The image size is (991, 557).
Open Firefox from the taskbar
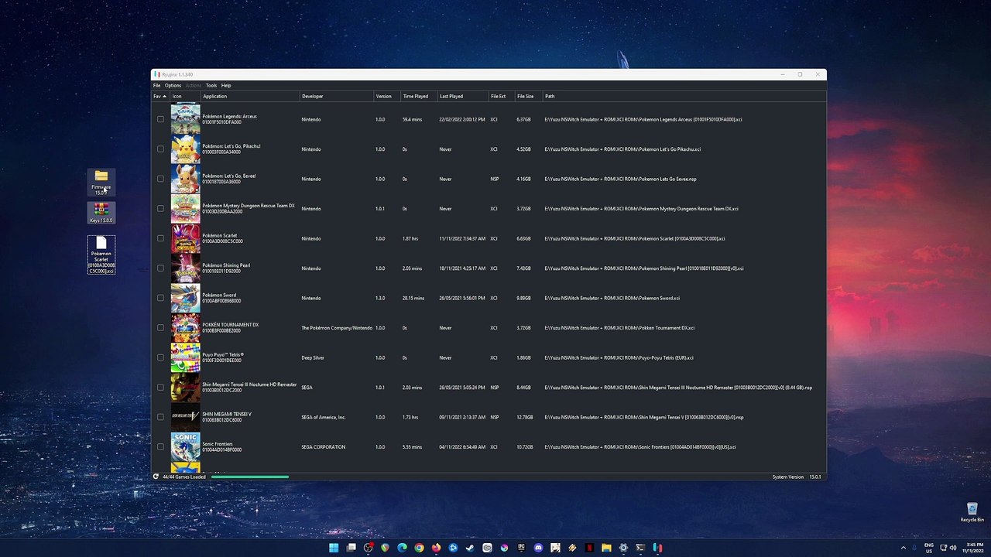tap(436, 548)
